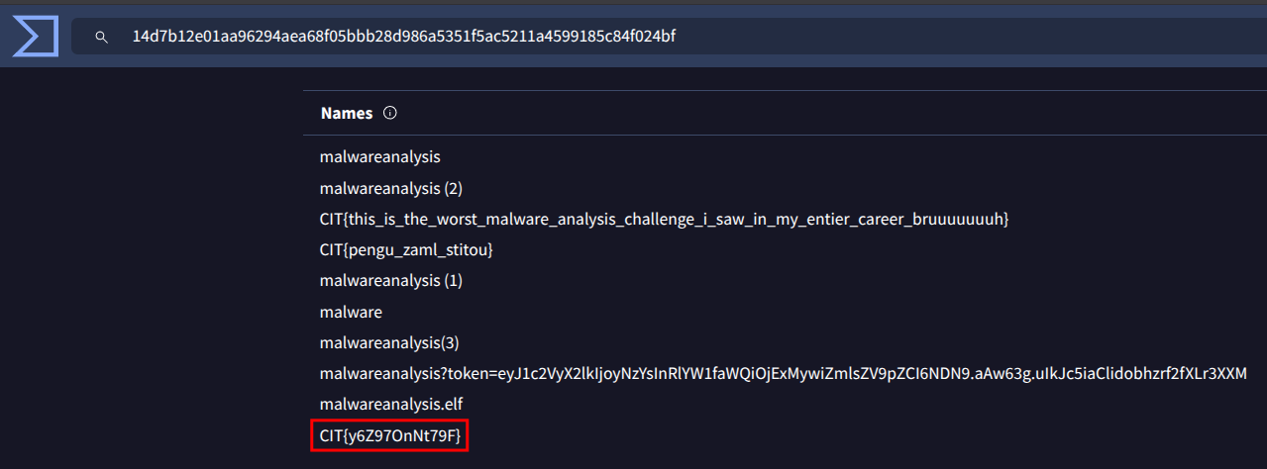
Task: Select the plain malware name entry
Action: click(351, 312)
